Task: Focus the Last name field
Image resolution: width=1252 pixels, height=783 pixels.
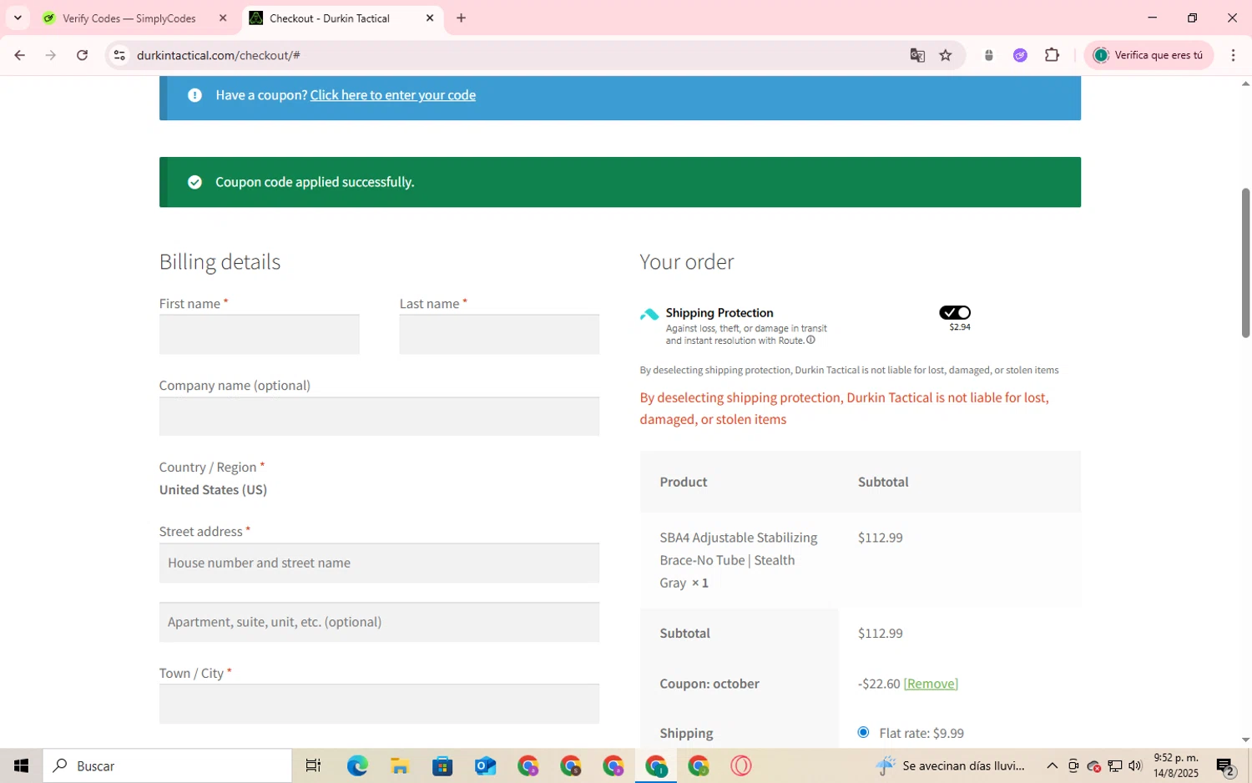Action: [499, 334]
